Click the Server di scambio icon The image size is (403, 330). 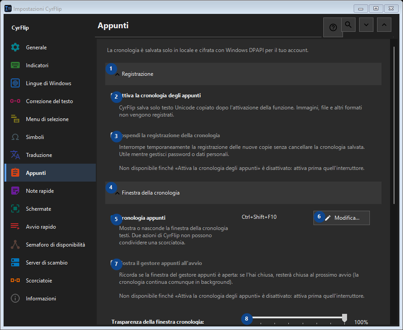15,263
